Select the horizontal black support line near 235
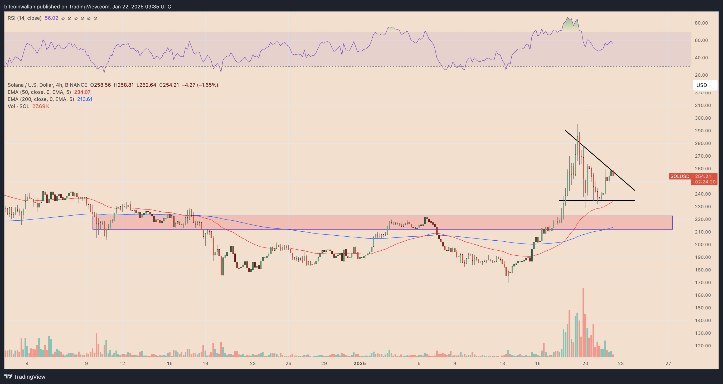 click(x=597, y=200)
